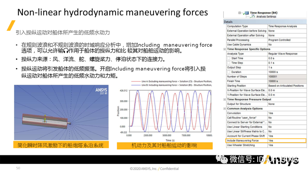Toggle the Duration checkbox
This screenshot has width=308, height=173.
pyautogui.click(x=228, y=72)
